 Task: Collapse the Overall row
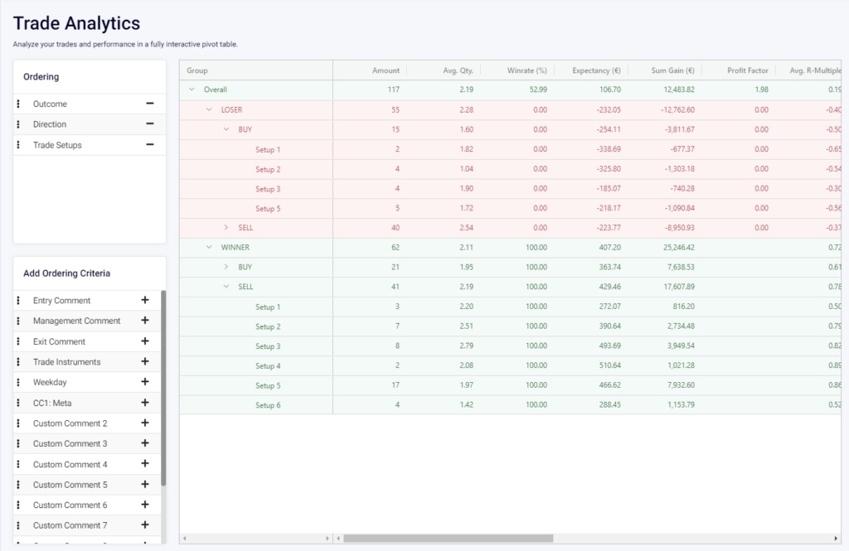point(192,89)
